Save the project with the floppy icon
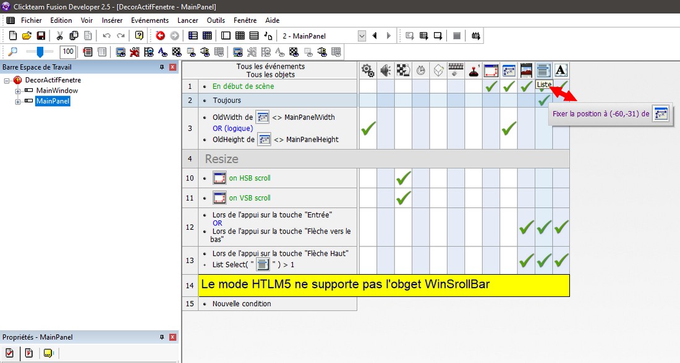Screen dimensions: 680x363 [41, 36]
